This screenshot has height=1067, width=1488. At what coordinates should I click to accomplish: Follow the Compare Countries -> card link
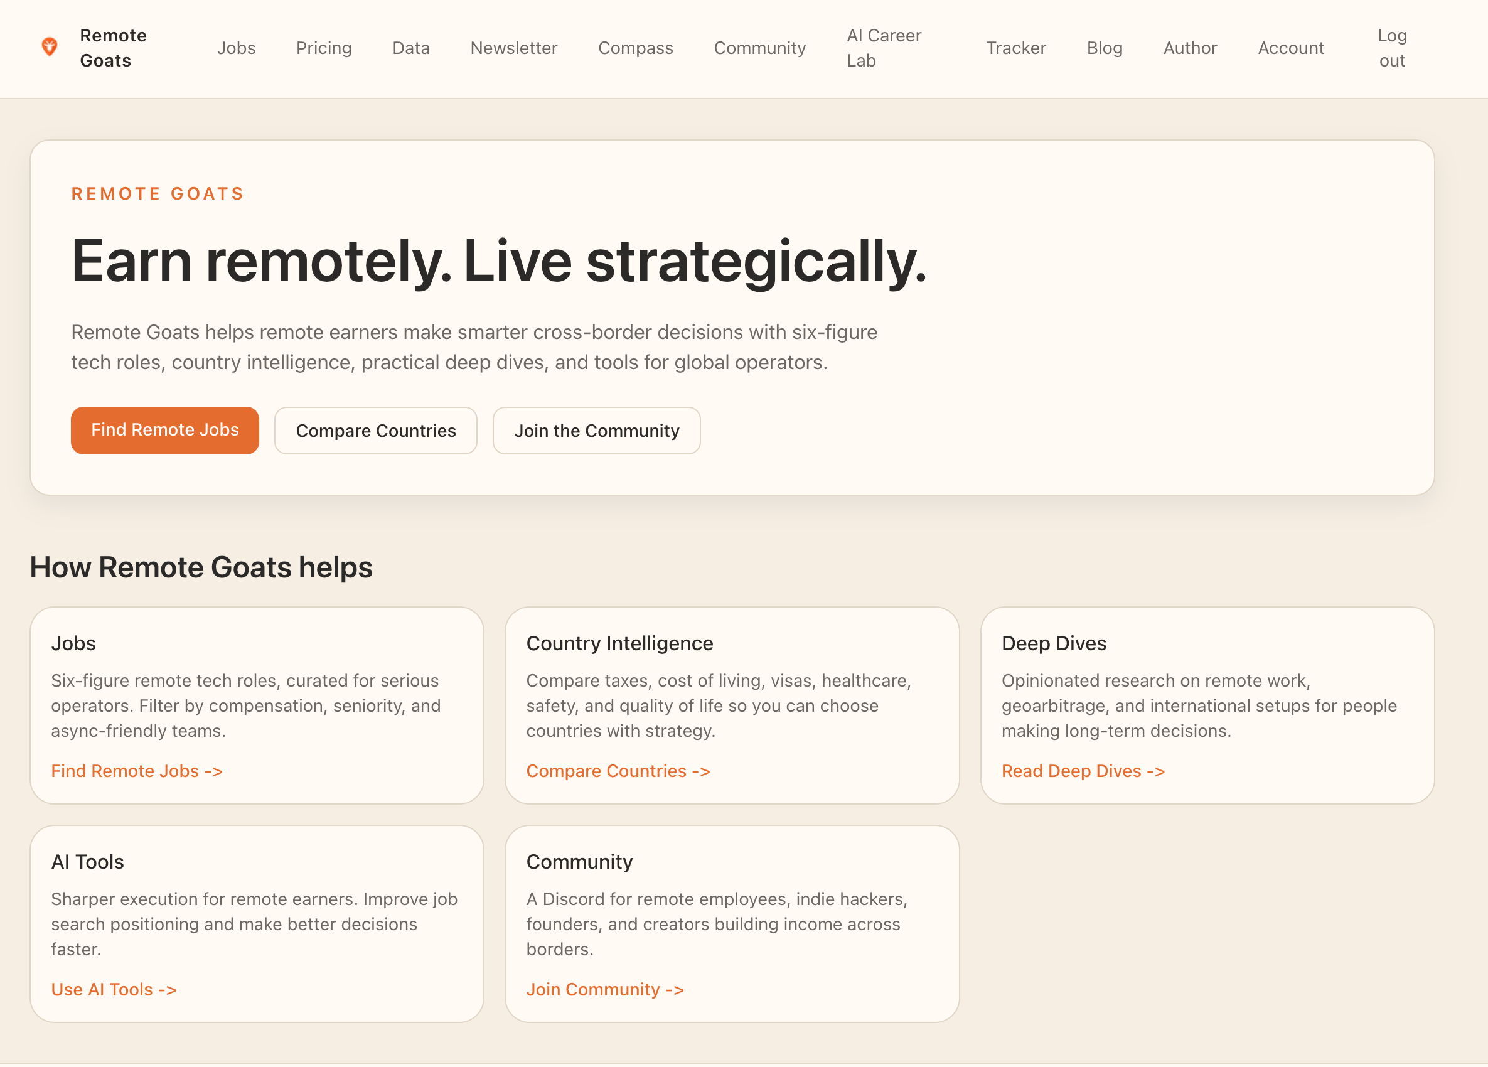pyautogui.click(x=618, y=771)
